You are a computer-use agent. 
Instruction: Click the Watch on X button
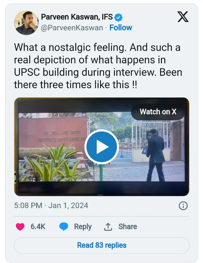pyautogui.click(x=158, y=112)
